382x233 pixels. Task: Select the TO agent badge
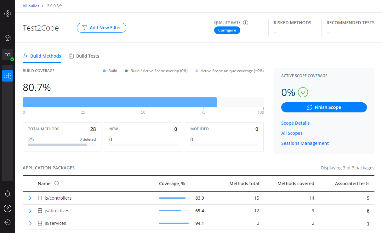point(8,55)
